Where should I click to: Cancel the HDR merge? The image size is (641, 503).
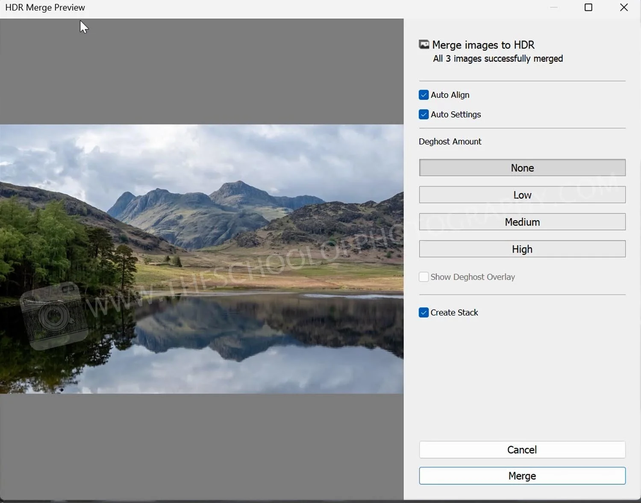click(522, 450)
